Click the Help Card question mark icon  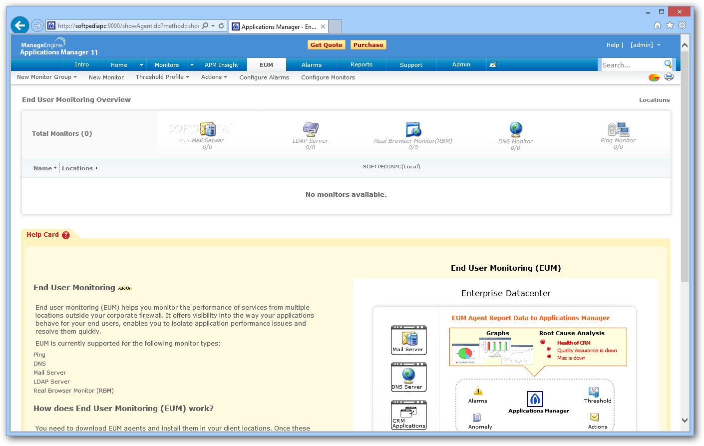click(x=66, y=235)
